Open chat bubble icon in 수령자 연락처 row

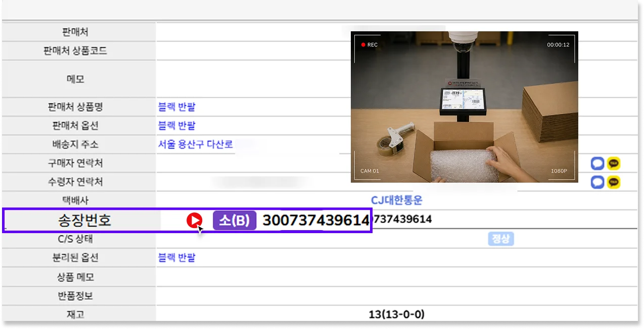click(x=597, y=182)
